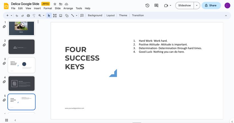The image size is (234, 123).
Task: Click the linked icon beside slide 1
Action: [x=4, y=26]
